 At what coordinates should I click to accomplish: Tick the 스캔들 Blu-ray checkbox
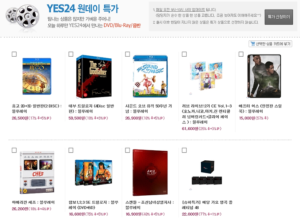pyautogui.click(x=127, y=150)
